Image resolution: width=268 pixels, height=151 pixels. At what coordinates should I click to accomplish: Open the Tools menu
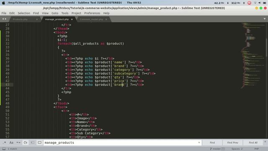[x=65, y=13]
